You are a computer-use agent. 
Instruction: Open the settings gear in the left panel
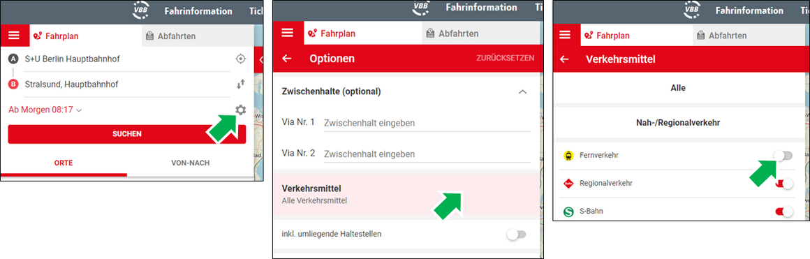pyautogui.click(x=240, y=110)
